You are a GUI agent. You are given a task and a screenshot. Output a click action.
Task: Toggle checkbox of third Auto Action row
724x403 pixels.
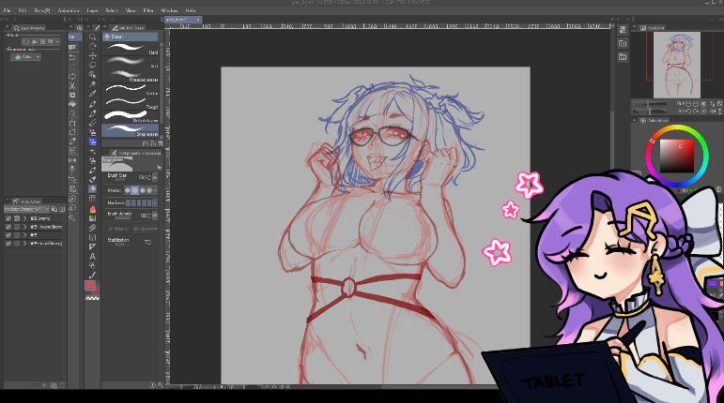pyautogui.click(x=8, y=235)
